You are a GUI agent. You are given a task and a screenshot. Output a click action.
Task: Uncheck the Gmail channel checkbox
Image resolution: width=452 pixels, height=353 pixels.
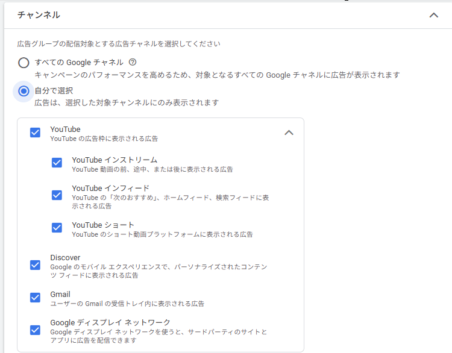(35, 298)
